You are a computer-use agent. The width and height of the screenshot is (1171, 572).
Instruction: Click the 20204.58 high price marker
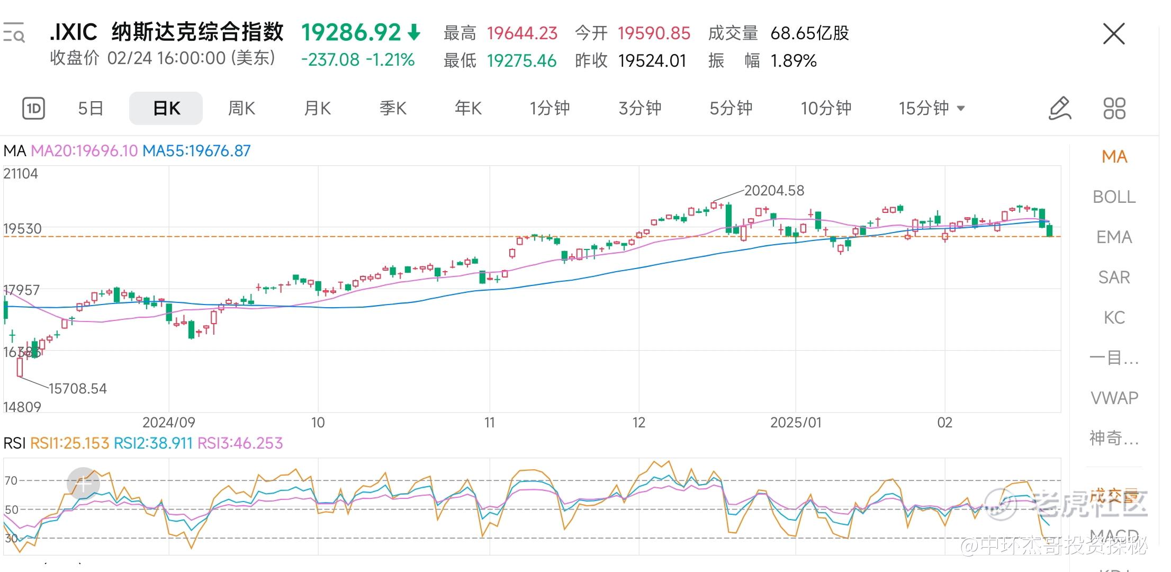pos(774,191)
